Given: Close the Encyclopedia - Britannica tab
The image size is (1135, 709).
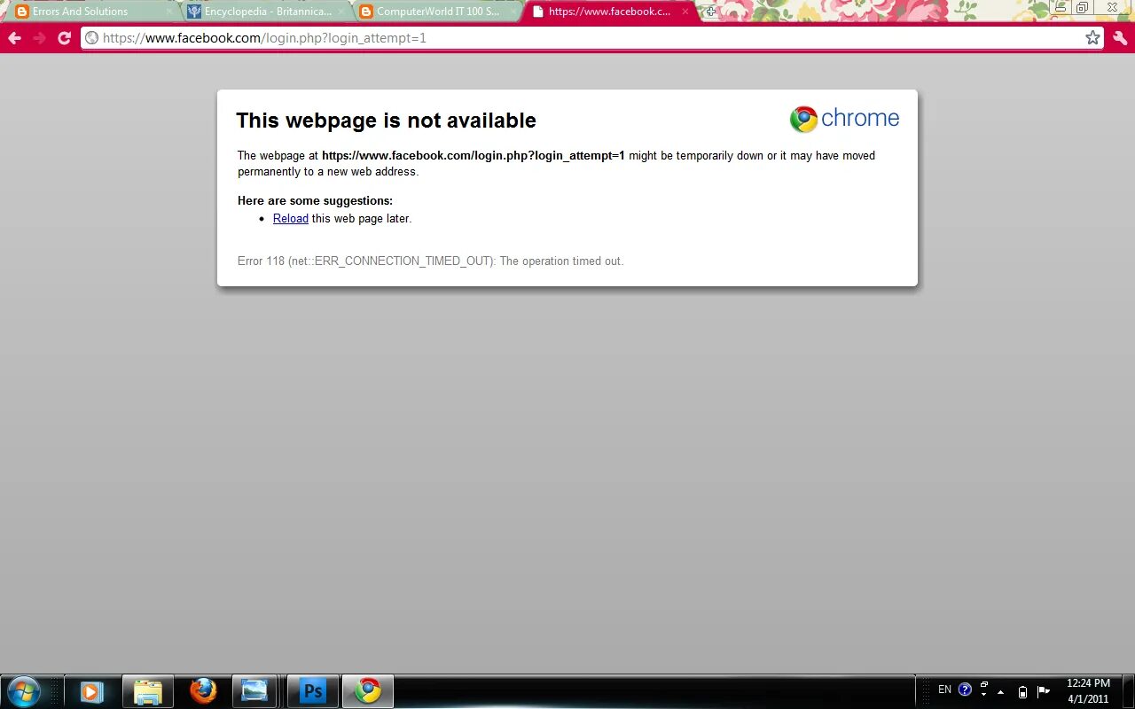Looking at the screenshot, I should 340,12.
